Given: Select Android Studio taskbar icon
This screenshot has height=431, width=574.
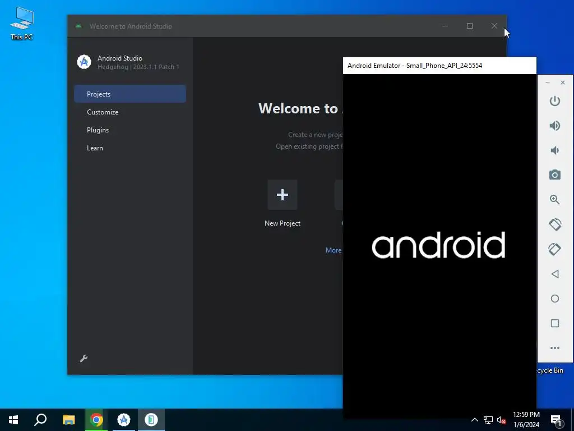Looking at the screenshot, I should [124, 420].
